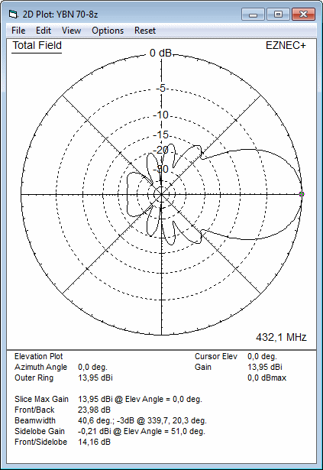Click the Cursor Elev value
The height and width of the screenshot is (470, 323).
pyautogui.click(x=262, y=356)
